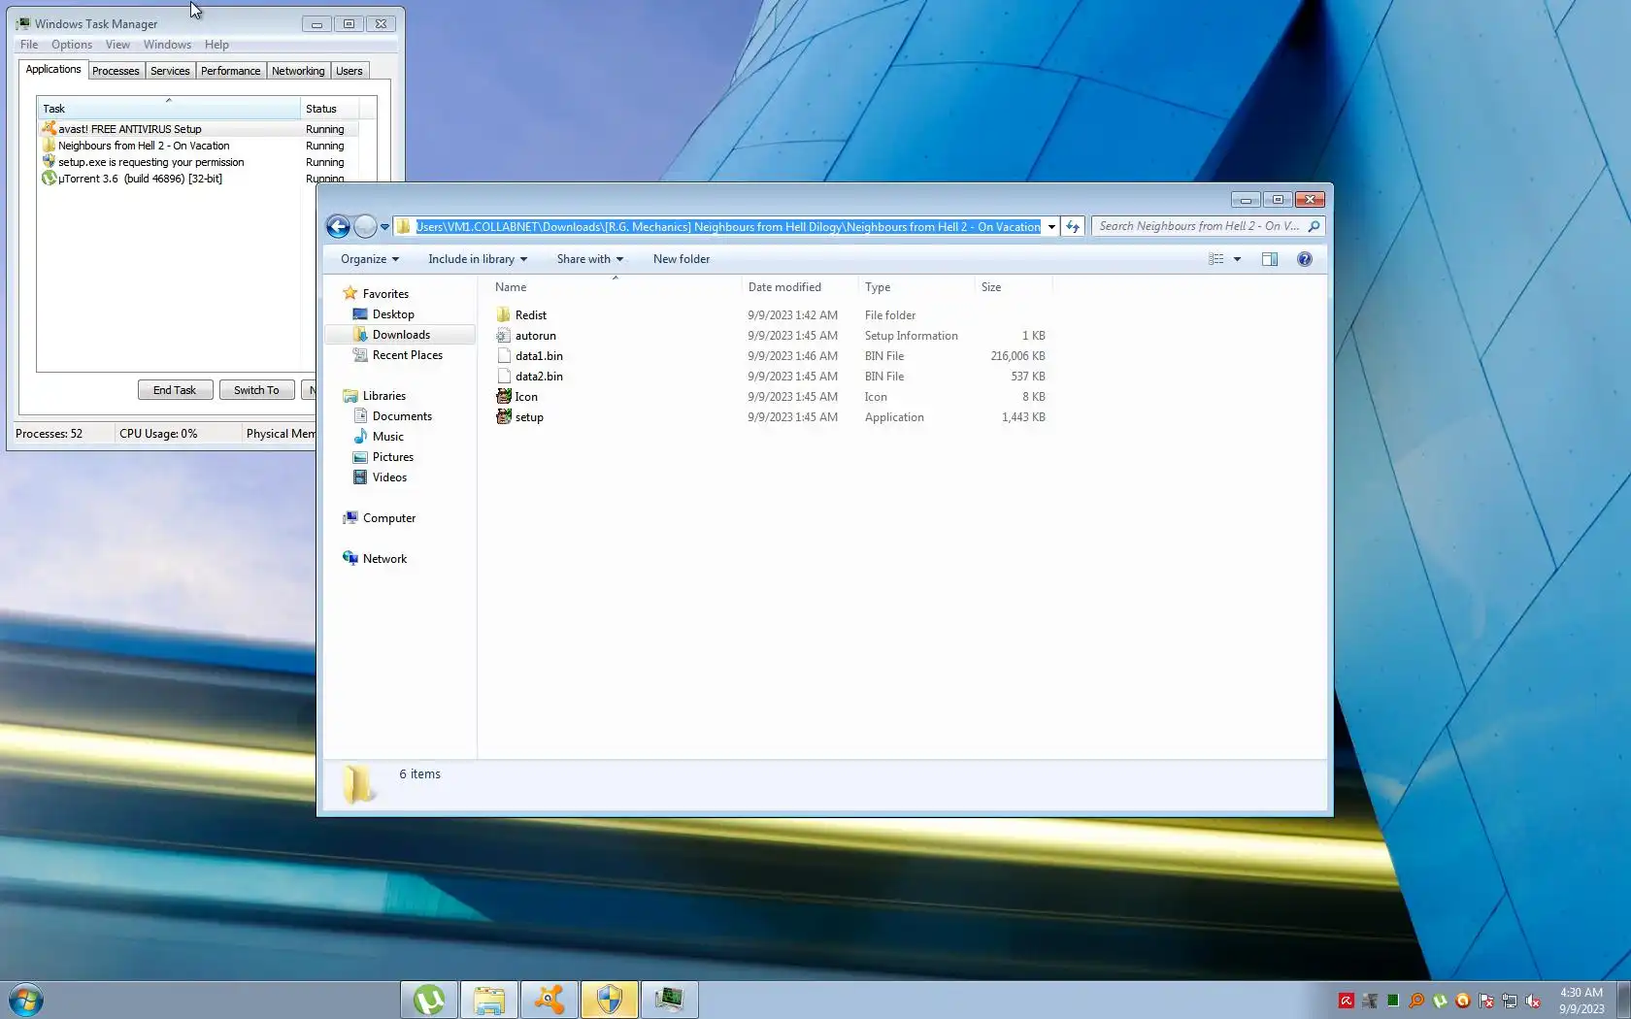Click the uTorrent tray icon
The width and height of the screenshot is (1631, 1019).
click(1440, 1001)
